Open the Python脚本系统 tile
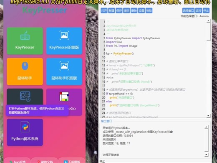The height and width of the screenshot is (163, 217). 25,132
